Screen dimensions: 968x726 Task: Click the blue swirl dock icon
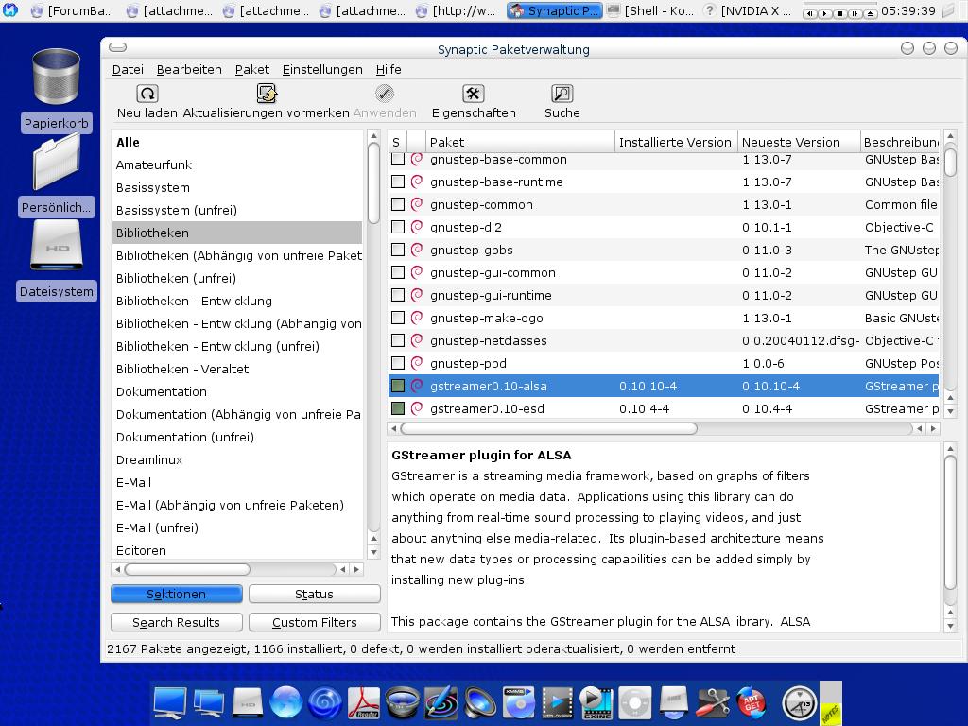pos(325,702)
